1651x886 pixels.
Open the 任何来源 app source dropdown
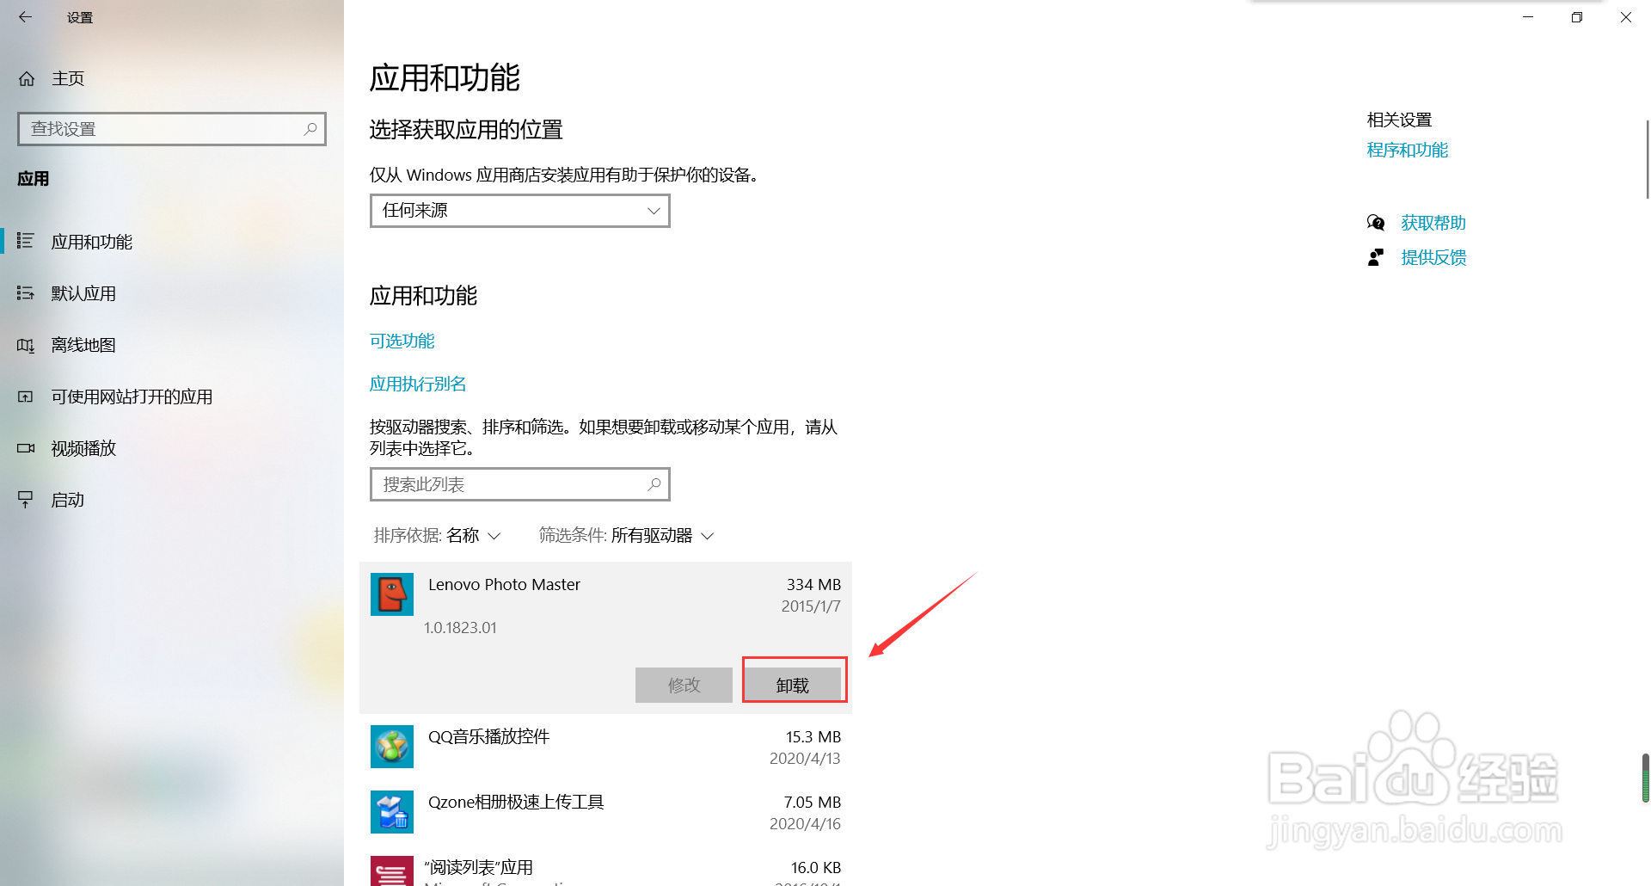point(519,210)
